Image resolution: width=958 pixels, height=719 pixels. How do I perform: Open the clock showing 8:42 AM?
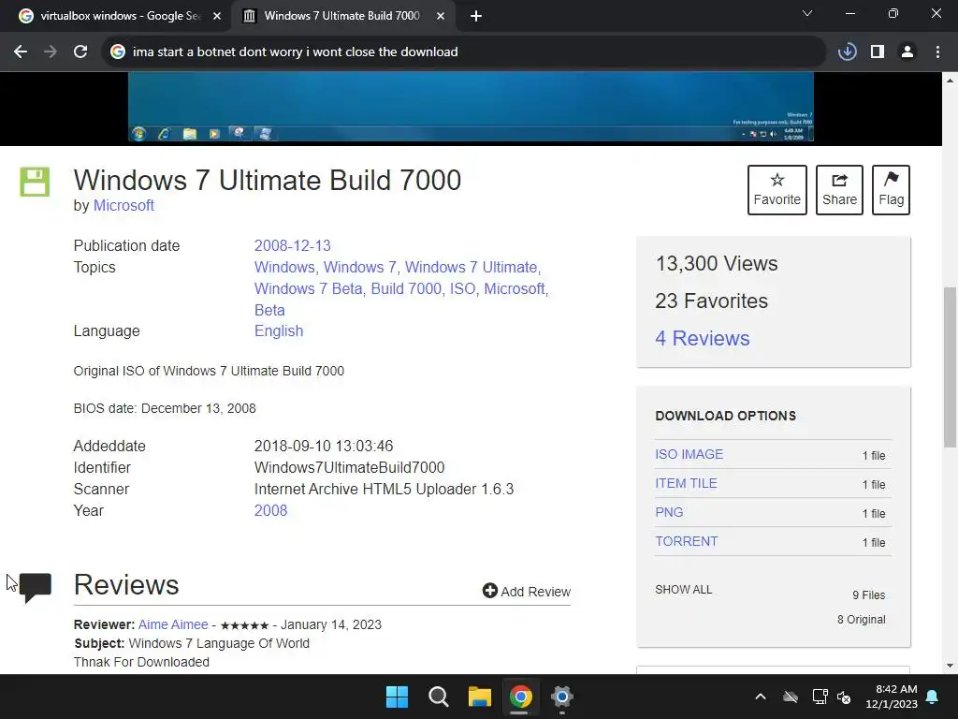pyautogui.click(x=891, y=697)
